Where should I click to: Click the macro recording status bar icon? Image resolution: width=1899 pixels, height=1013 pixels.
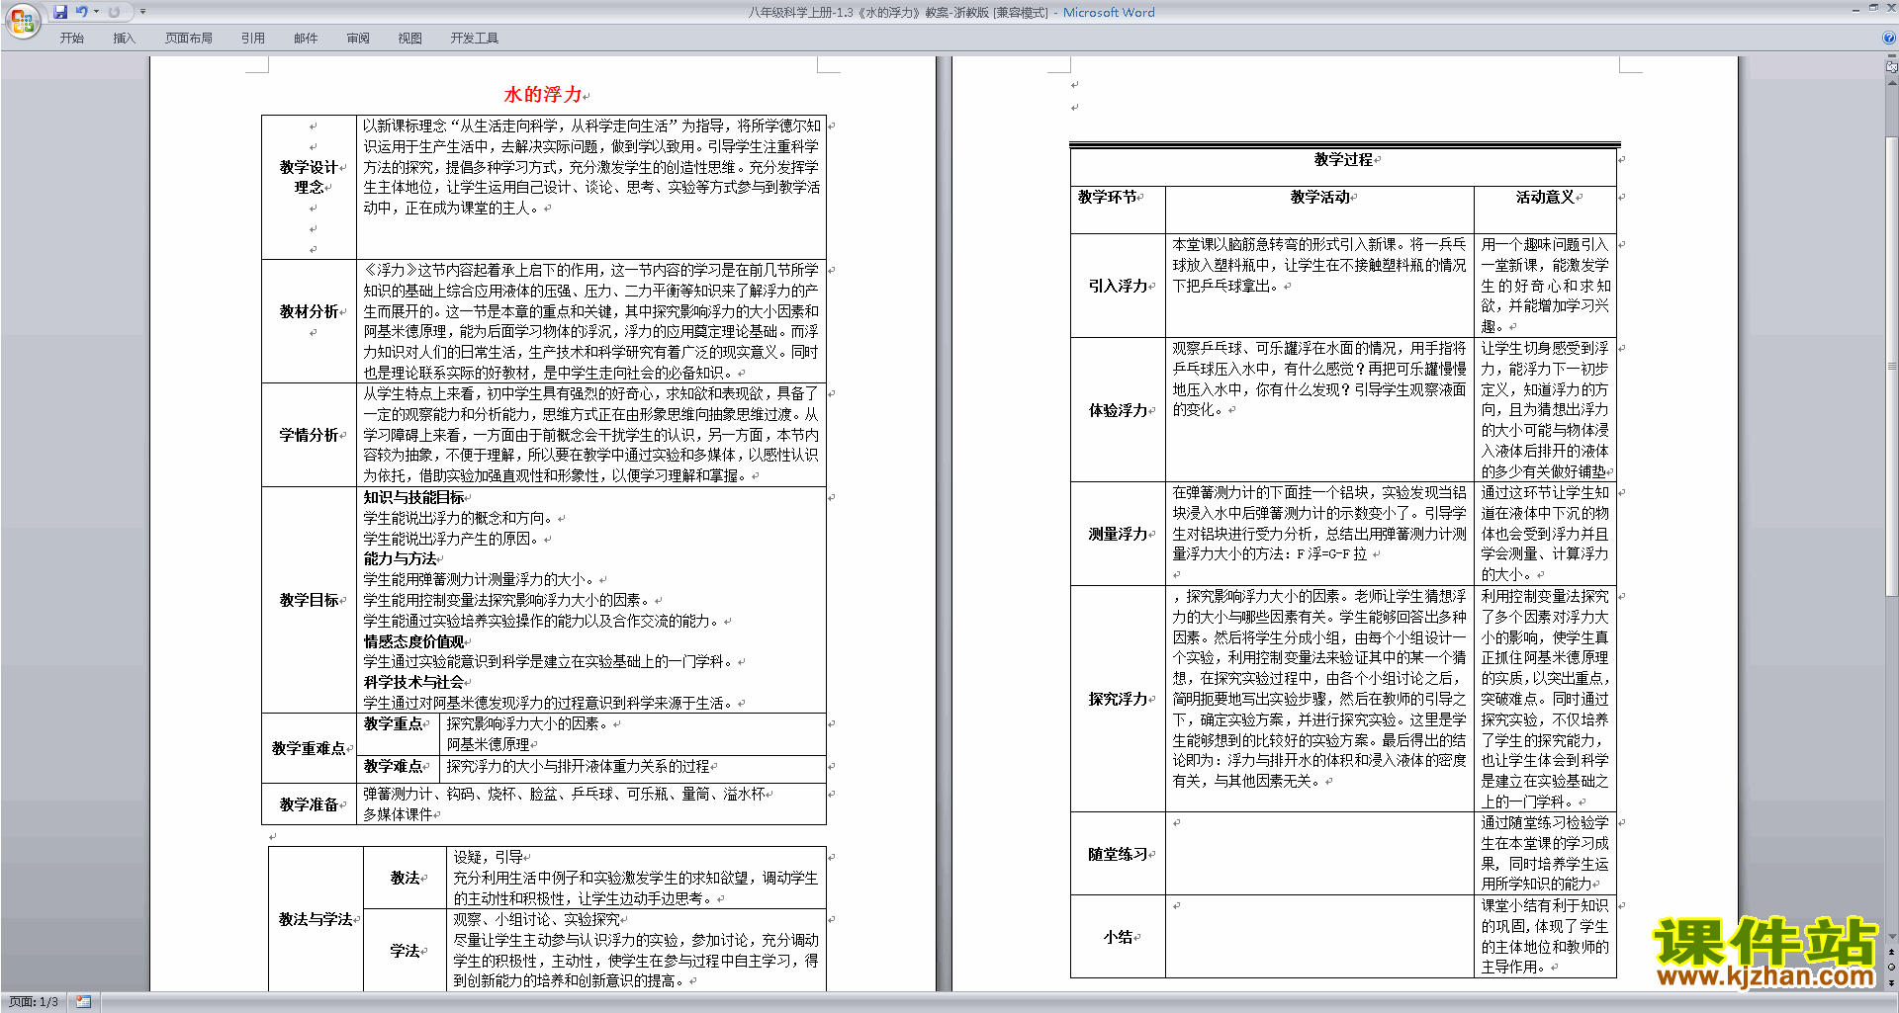click(x=83, y=1002)
